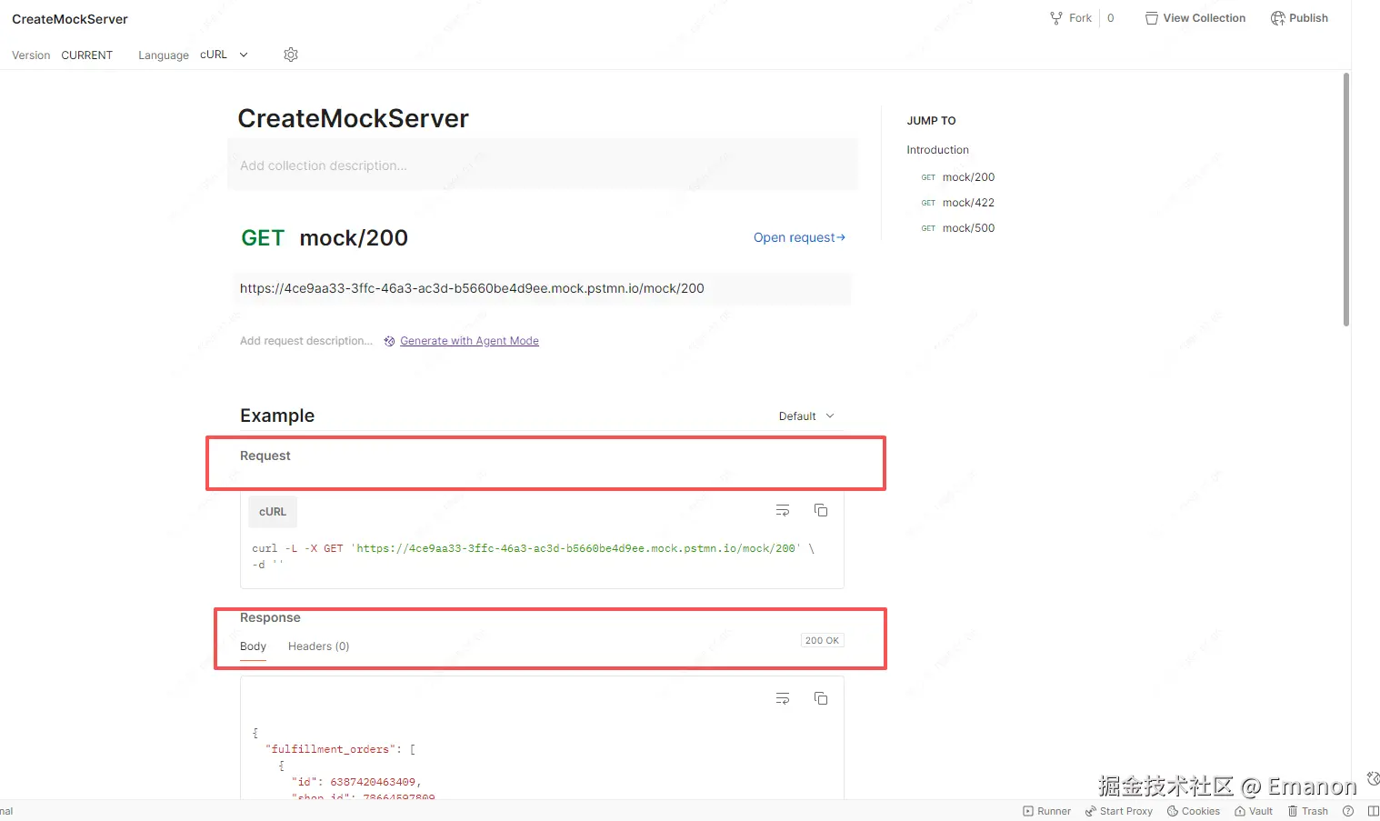
Task: Open Vault from status bar
Action: point(1254,811)
